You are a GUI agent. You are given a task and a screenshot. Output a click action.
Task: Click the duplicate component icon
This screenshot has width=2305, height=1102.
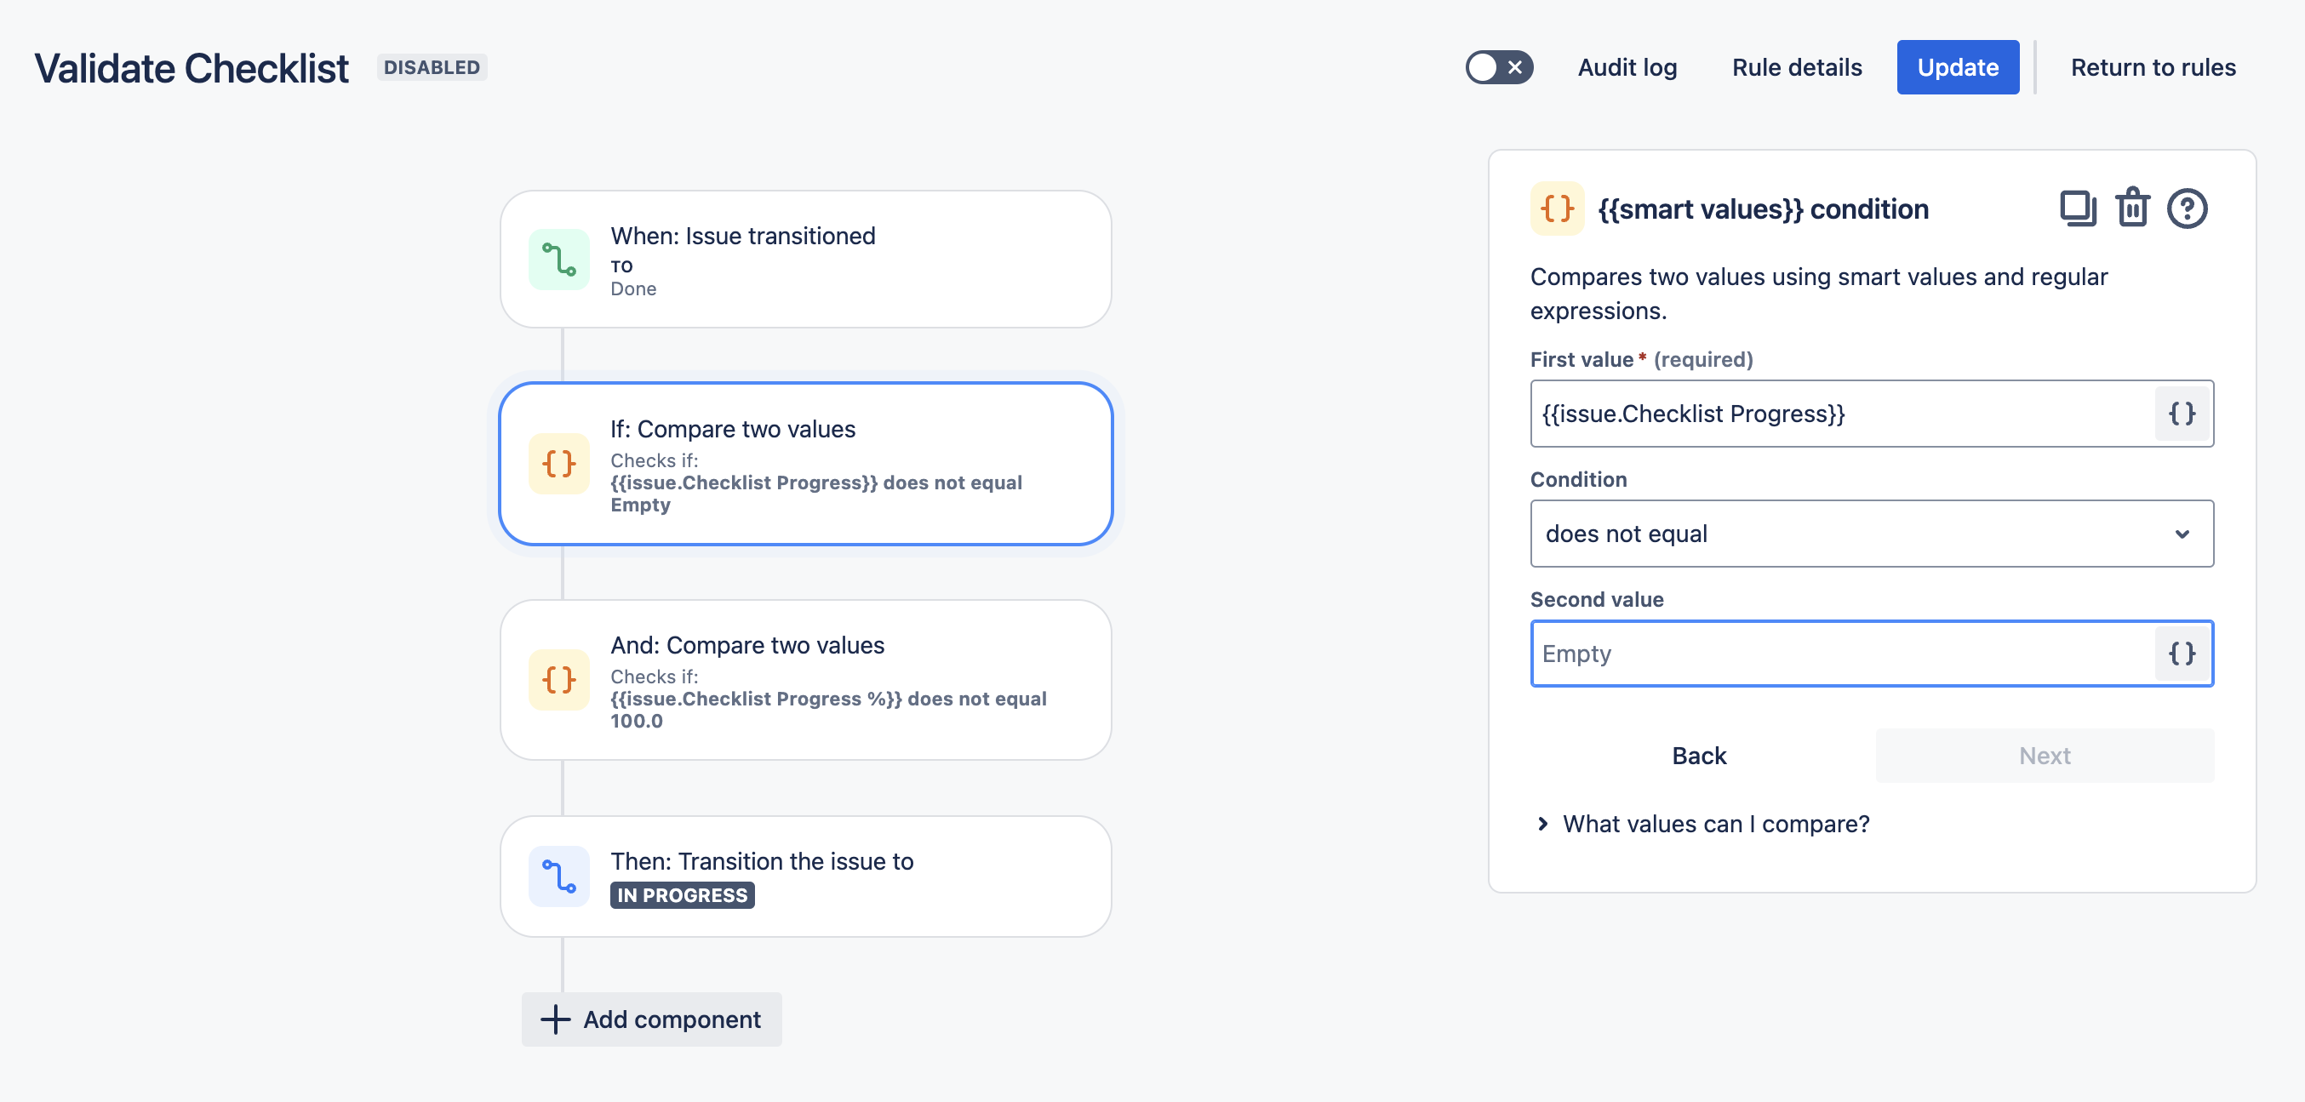2076,208
